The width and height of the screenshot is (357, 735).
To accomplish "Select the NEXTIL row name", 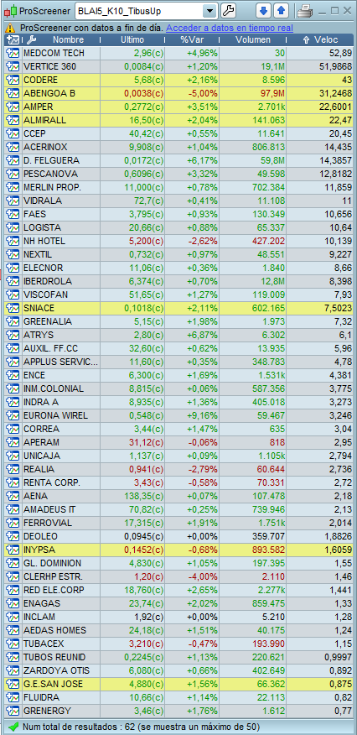I will pos(38,254).
